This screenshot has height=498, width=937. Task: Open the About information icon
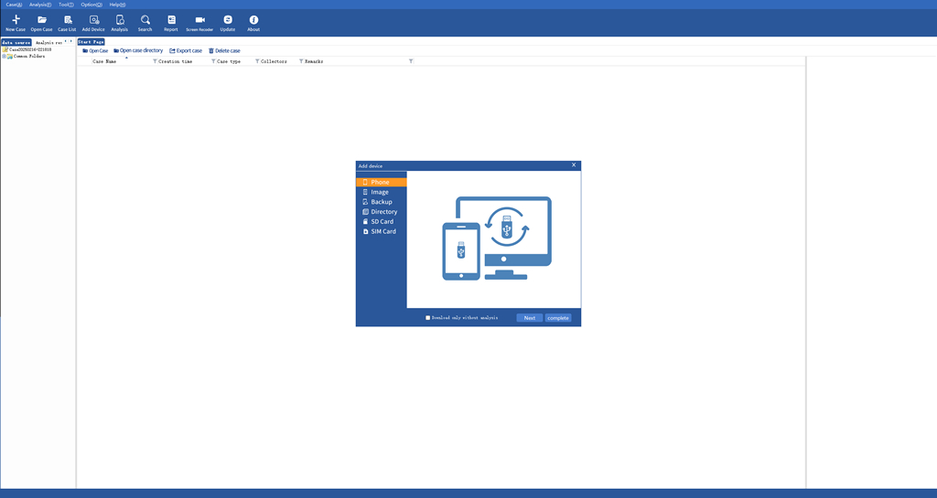coord(253,23)
